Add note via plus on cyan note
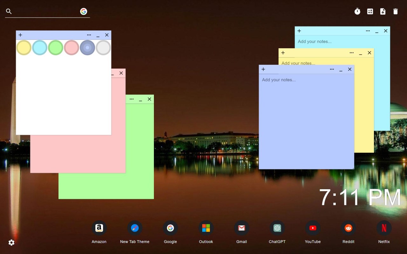407x254 pixels. click(x=299, y=31)
